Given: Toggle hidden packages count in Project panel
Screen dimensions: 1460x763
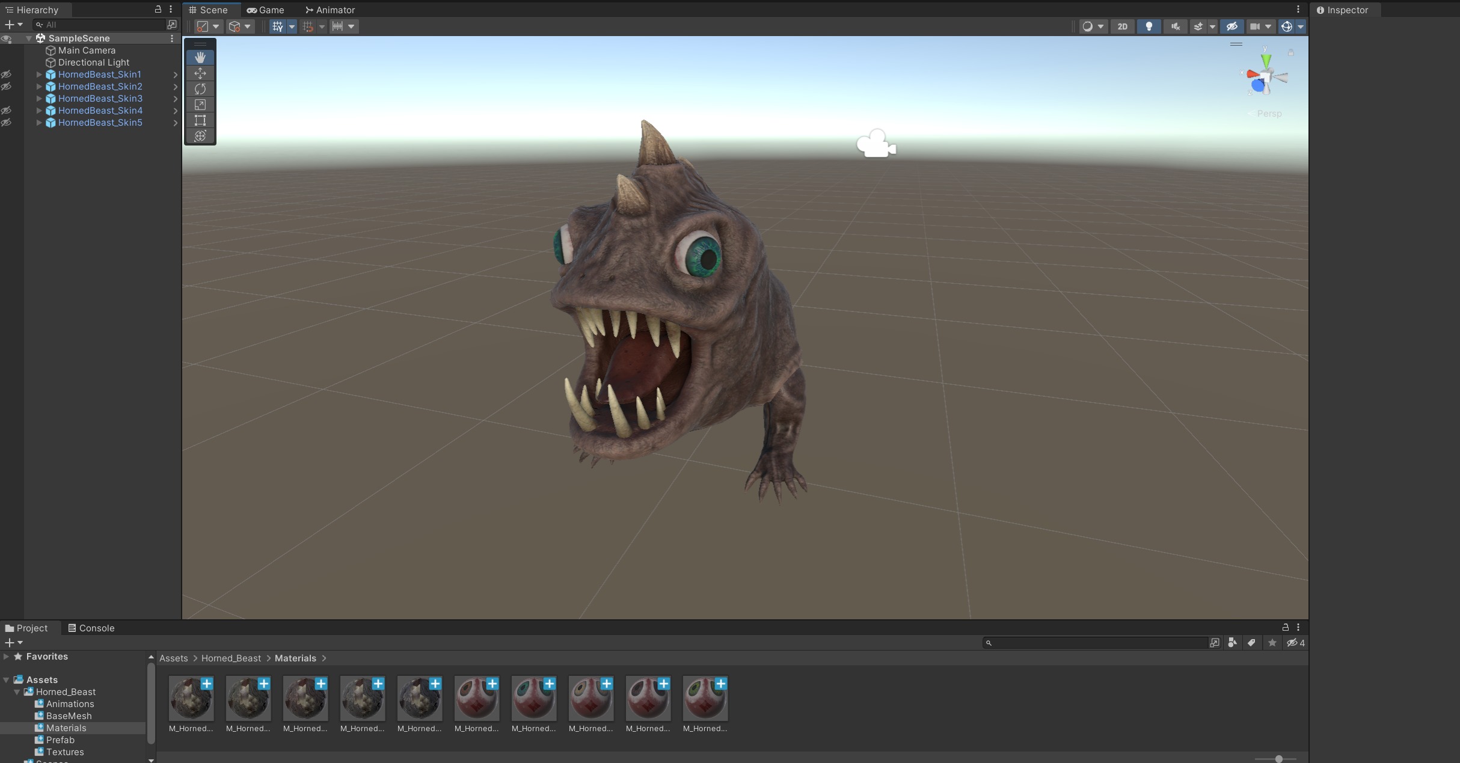Looking at the screenshot, I should [x=1295, y=643].
